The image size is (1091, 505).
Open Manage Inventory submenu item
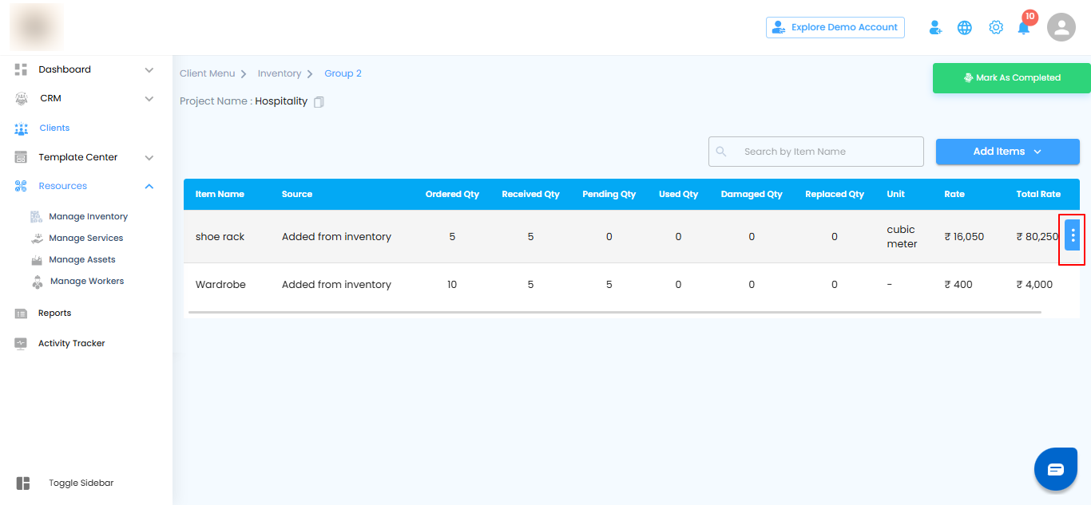[88, 216]
